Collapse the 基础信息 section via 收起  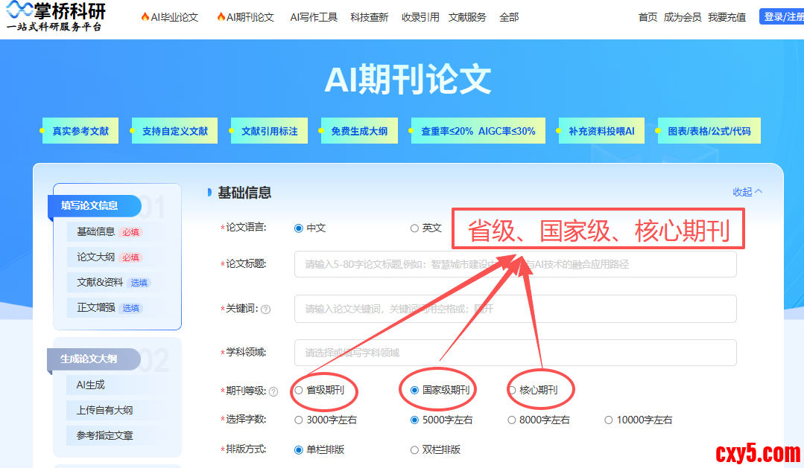[x=747, y=192]
